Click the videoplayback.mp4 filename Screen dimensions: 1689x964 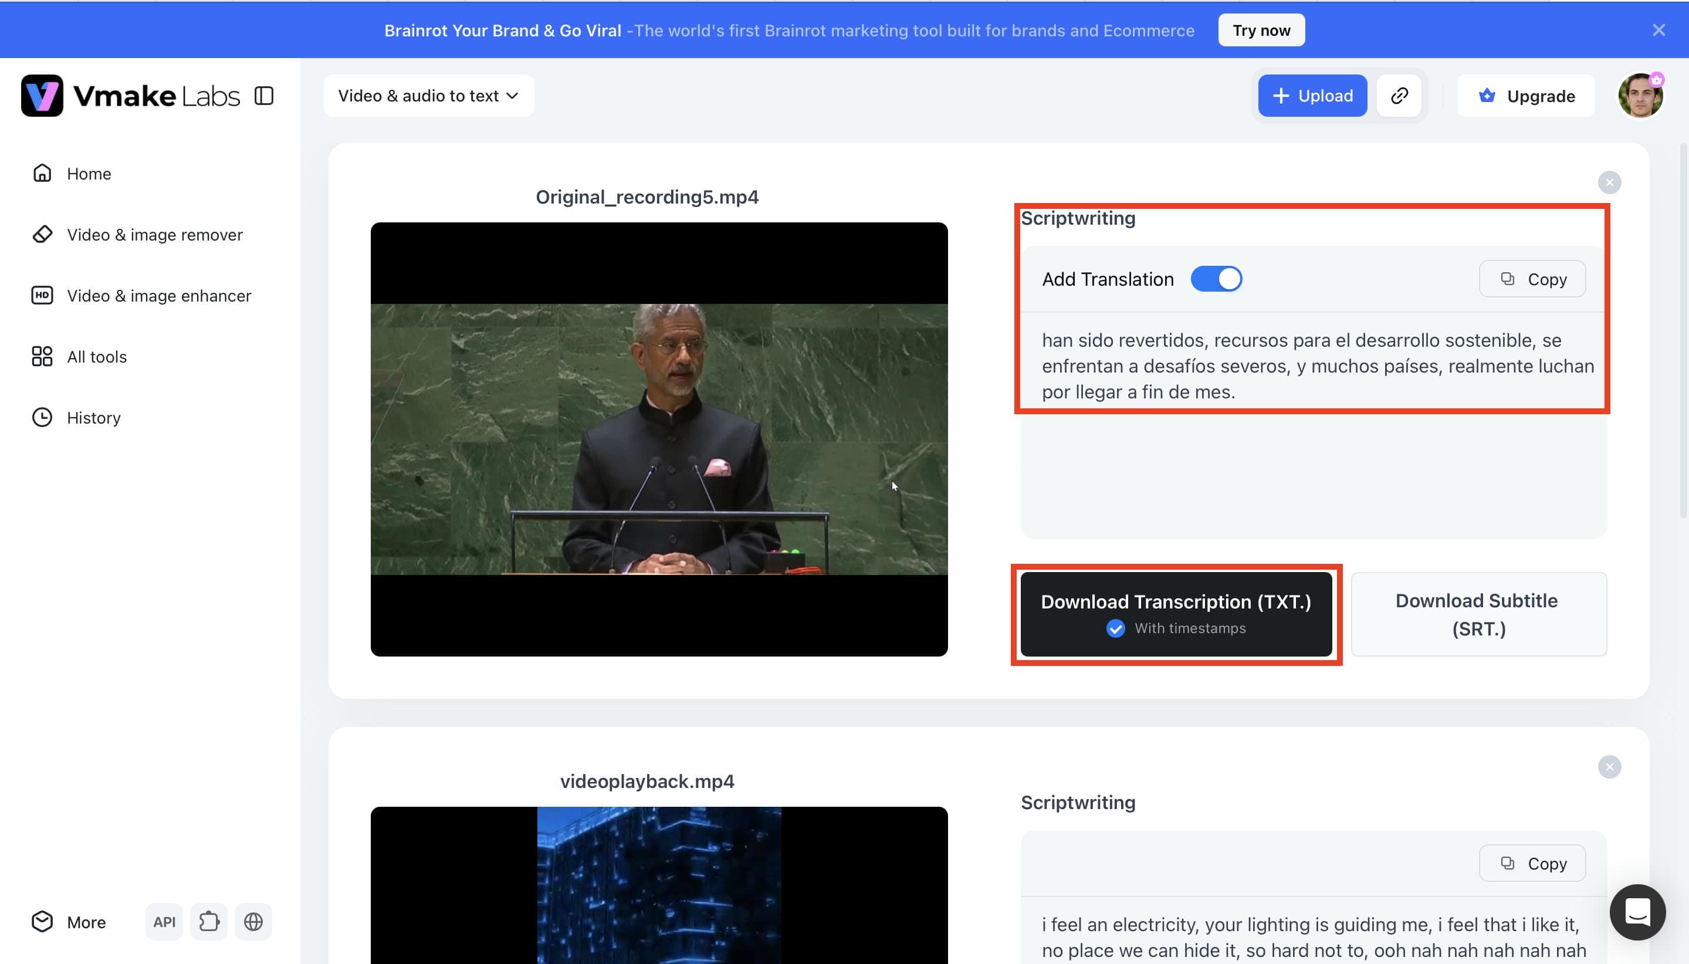[x=647, y=782]
